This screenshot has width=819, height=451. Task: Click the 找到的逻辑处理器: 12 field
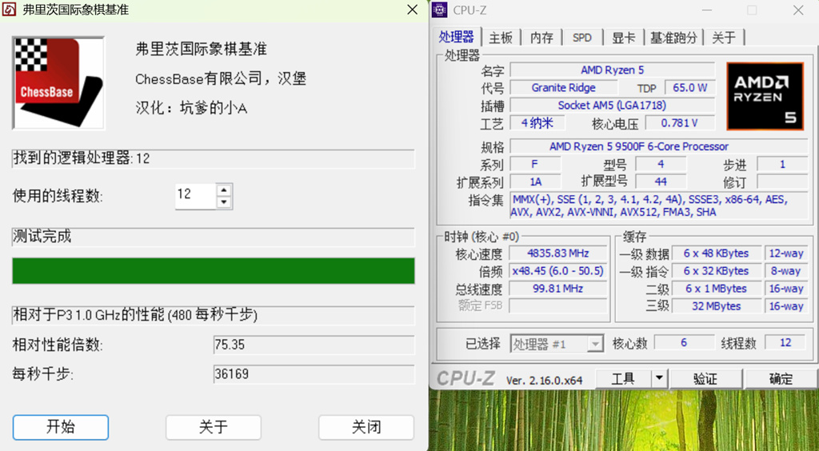[x=213, y=158]
